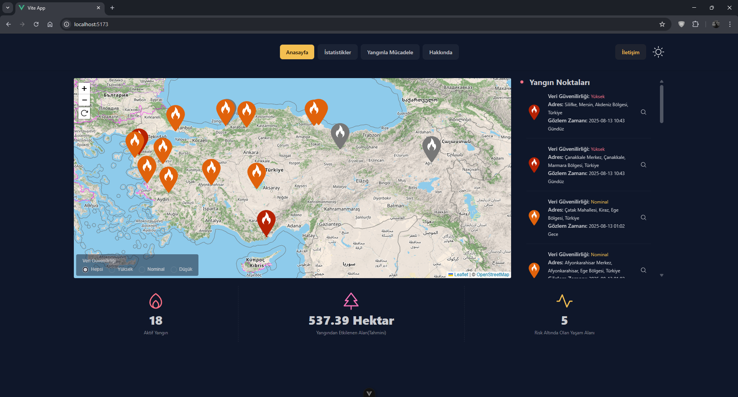Open the İletişim contact page
Viewport: 738px width, 397px height.
click(631, 52)
